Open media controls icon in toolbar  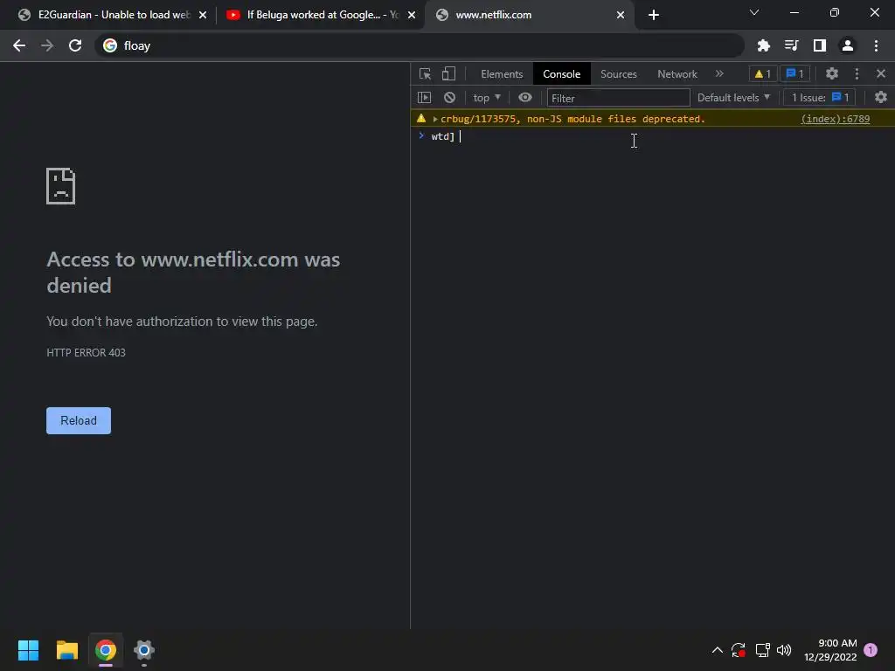791,45
